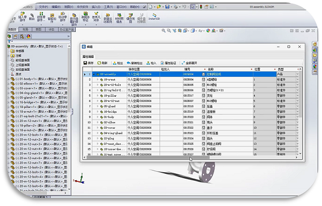Click the Save (保存) button in edit dialog
The height and width of the screenshot is (206, 322).
click(89, 63)
